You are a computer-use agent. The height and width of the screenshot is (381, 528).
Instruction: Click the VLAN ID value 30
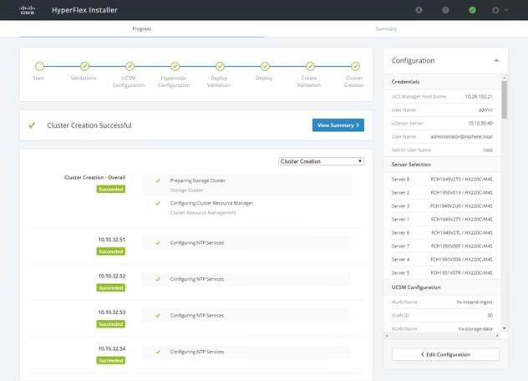tap(490, 316)
